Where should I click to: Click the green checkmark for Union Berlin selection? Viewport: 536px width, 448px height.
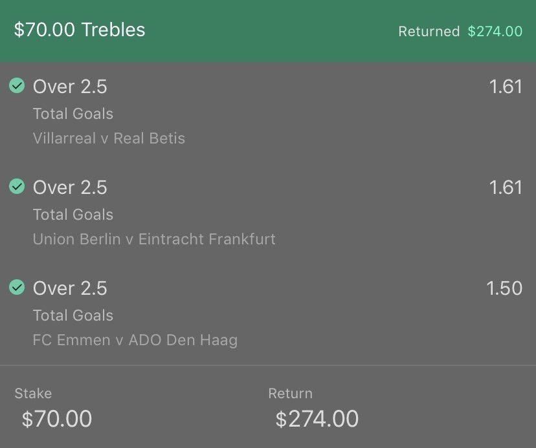click(x=17, y=186)
